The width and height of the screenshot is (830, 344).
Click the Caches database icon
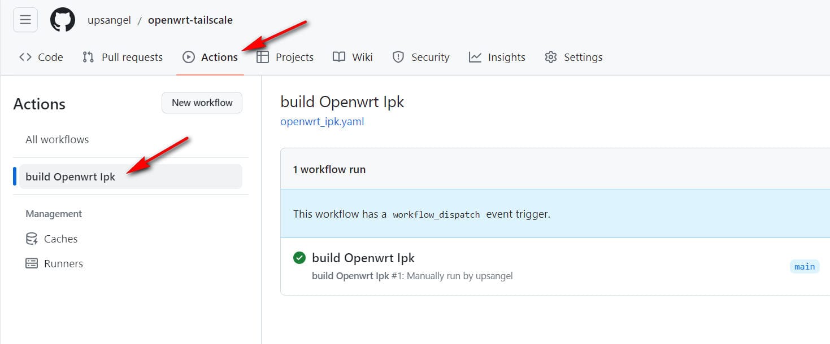32,239
